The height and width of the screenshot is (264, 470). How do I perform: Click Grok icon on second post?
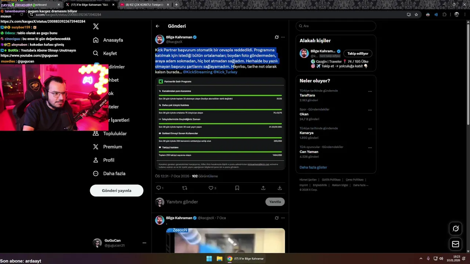coord(276,218)
